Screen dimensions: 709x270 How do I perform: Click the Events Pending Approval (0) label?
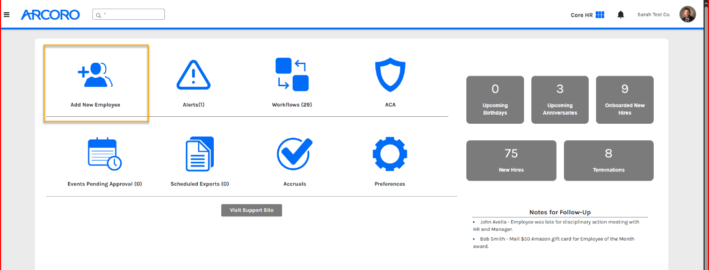click(105, 184)
